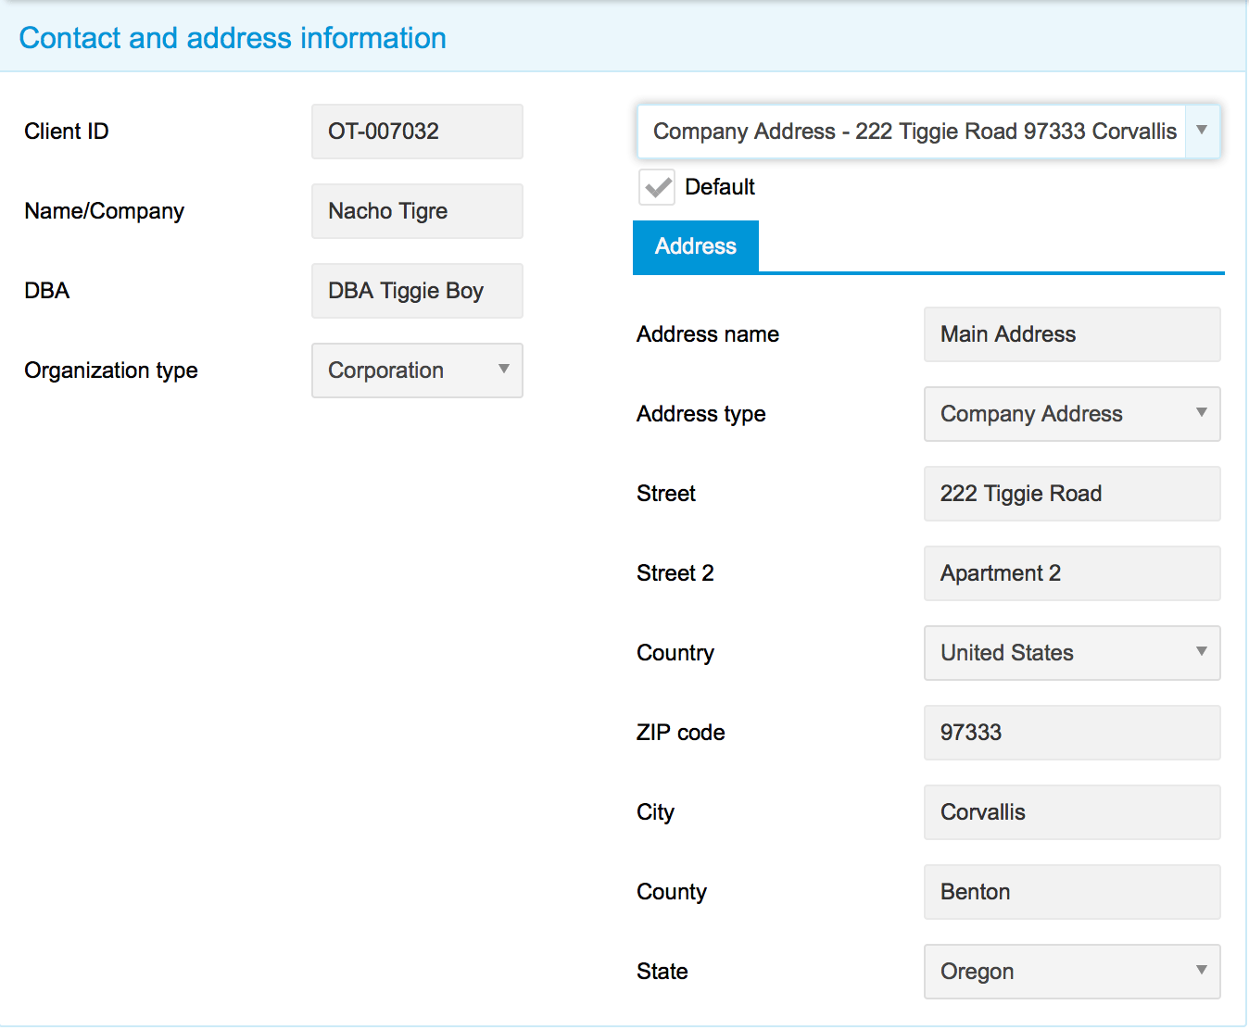The width and height of the screenshot is (1249, 1030).
Task: Uncheck the Default address checkbox
Action: pyautogui.click(x=656, y=187)
